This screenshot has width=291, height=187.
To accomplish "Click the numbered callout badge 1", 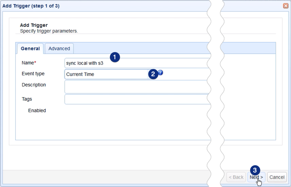I will (115, 57).
